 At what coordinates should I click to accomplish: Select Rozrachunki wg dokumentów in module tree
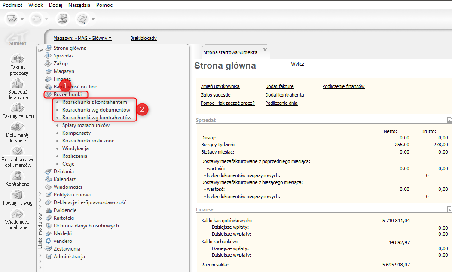pos(96,110)
